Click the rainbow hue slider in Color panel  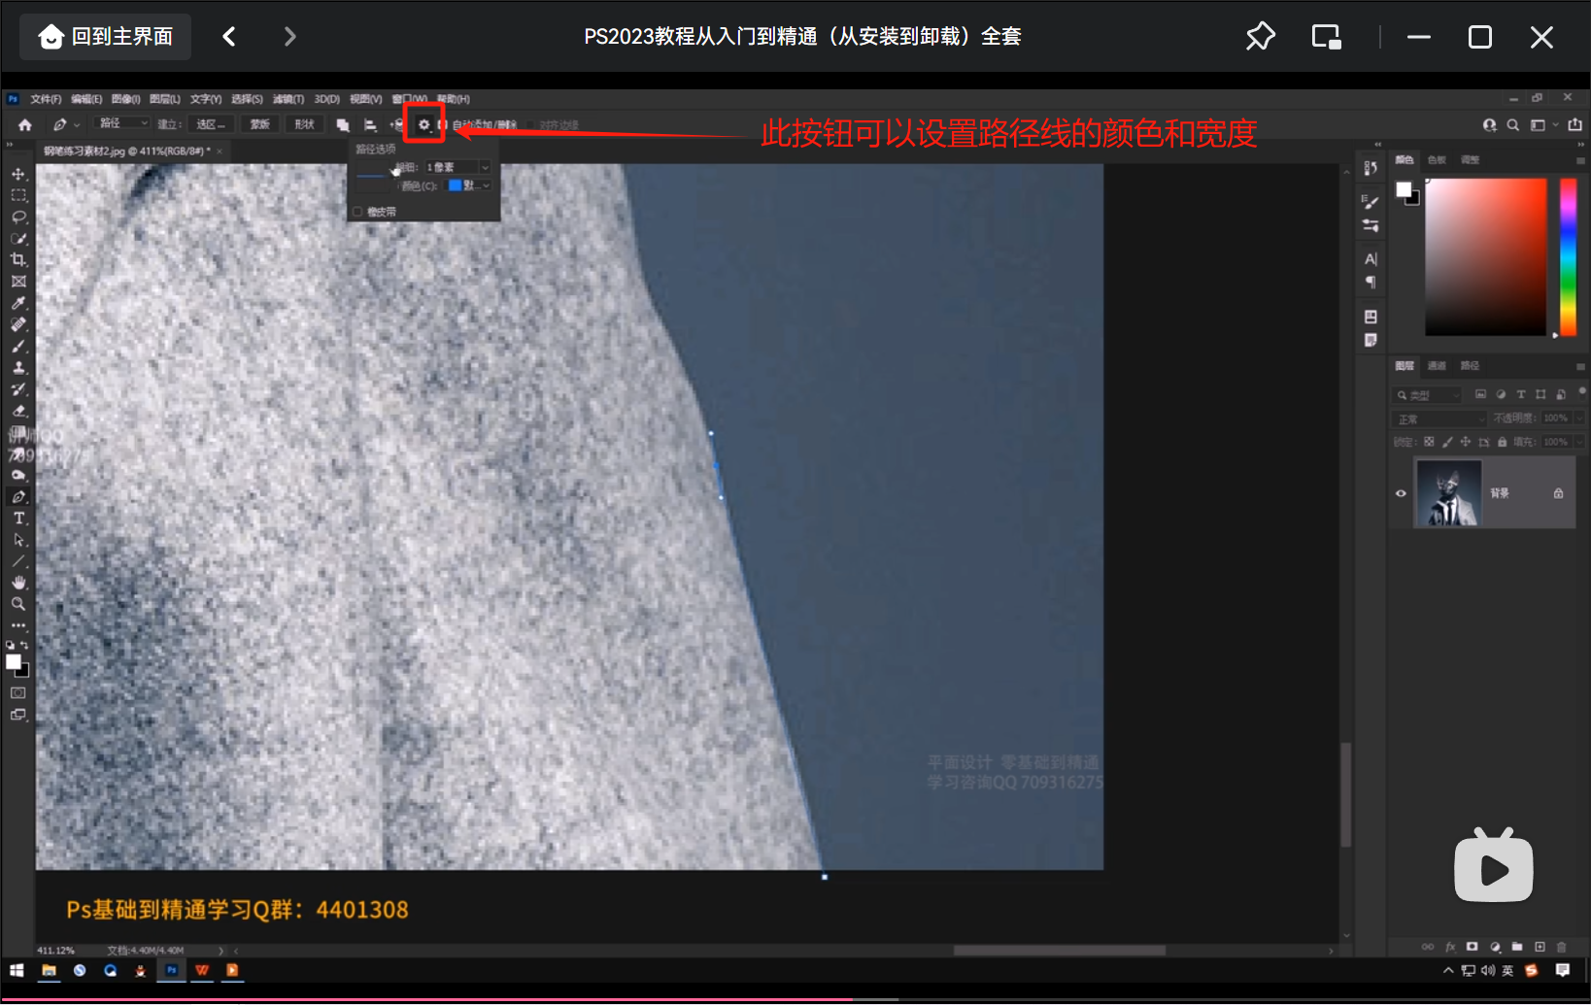pos(1568,257)
